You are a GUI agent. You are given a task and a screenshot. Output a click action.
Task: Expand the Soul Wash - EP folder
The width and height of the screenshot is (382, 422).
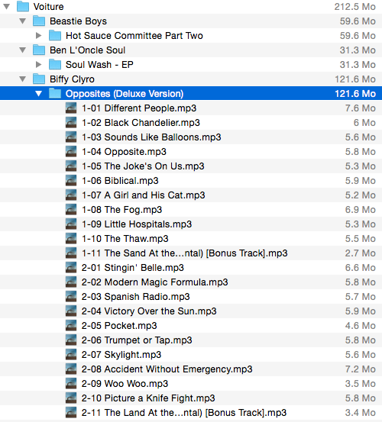pos(39,65)
